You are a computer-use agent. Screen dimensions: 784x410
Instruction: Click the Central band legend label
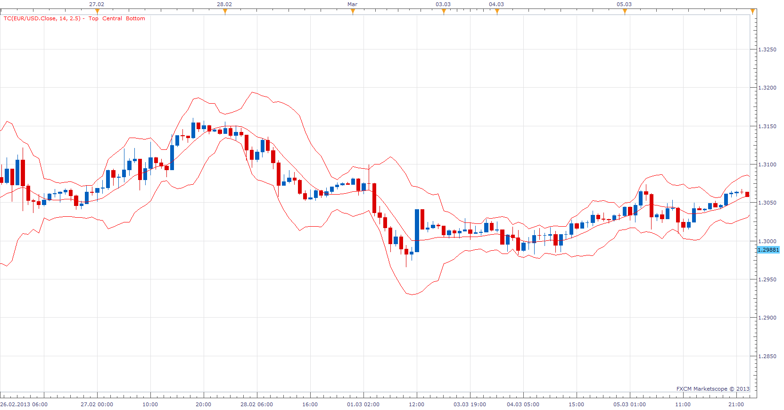click(112, 18)
